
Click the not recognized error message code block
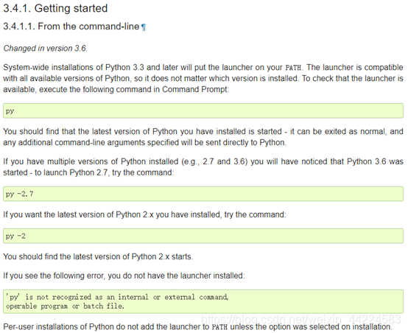203,301
